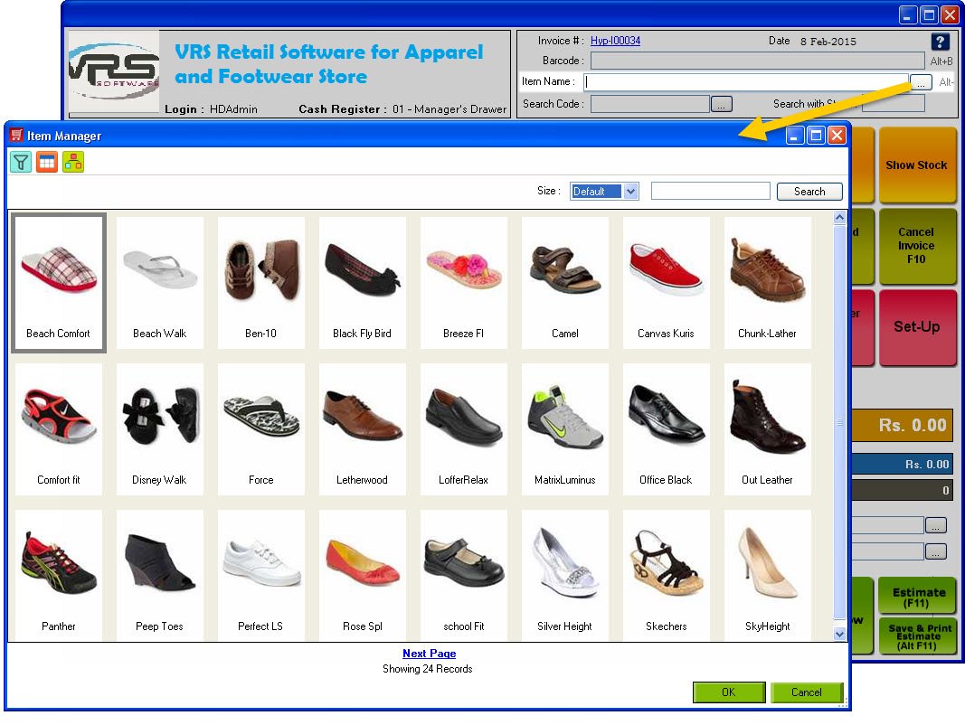Maximize the Item Manager window
965x725 pixels.
(816, 136)
